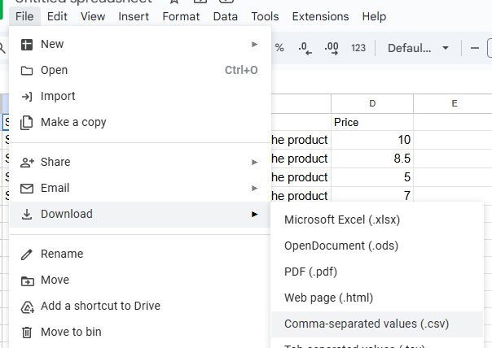This screenshot has width=492, height=348.
Task: Choose Import from the File menu
Action: [x=140, y=96]
